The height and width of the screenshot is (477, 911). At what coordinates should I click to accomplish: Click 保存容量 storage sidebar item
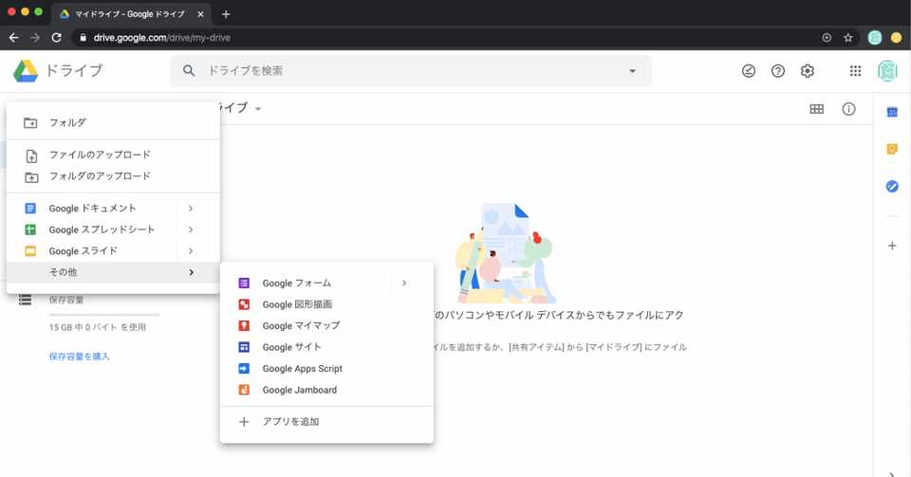[66, 300]
